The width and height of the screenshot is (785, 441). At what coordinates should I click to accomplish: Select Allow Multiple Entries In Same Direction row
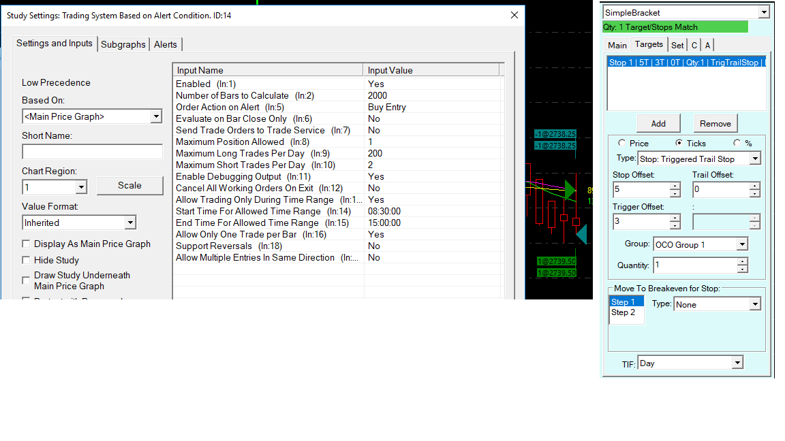337,257
